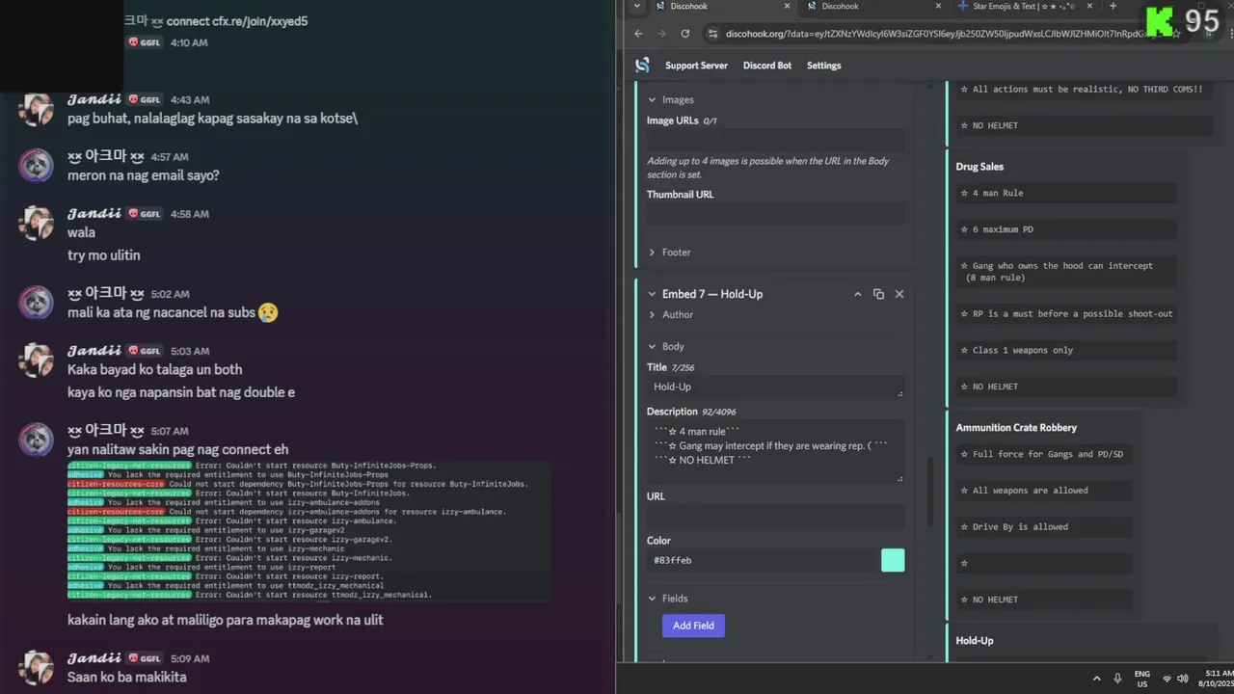Go forward in the browser
This screenshot has height=694, width=1234.
coord(661,34)
